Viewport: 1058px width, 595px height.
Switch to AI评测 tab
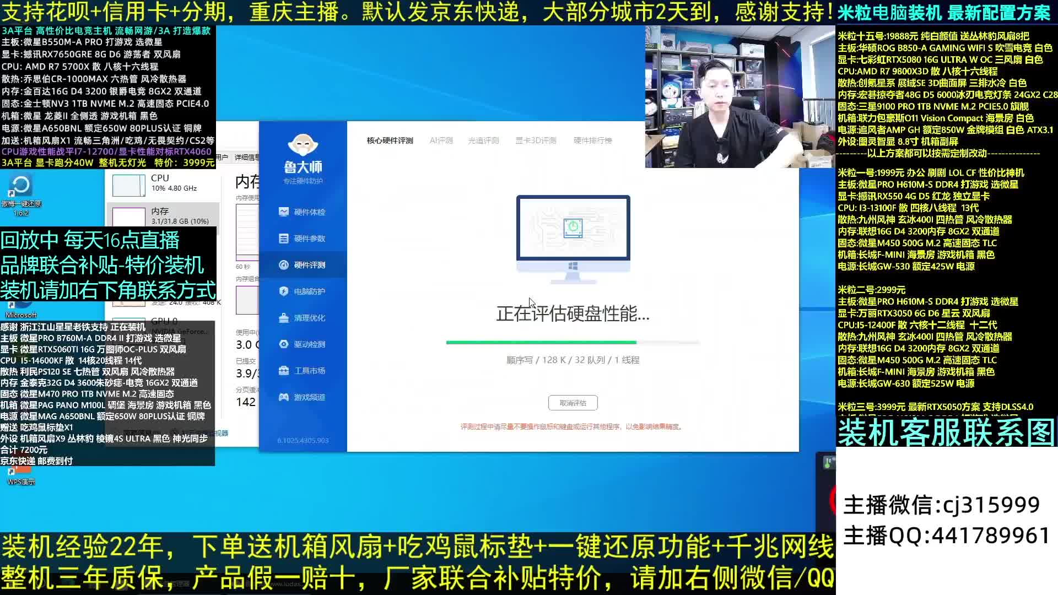click(x=441, y=140)
